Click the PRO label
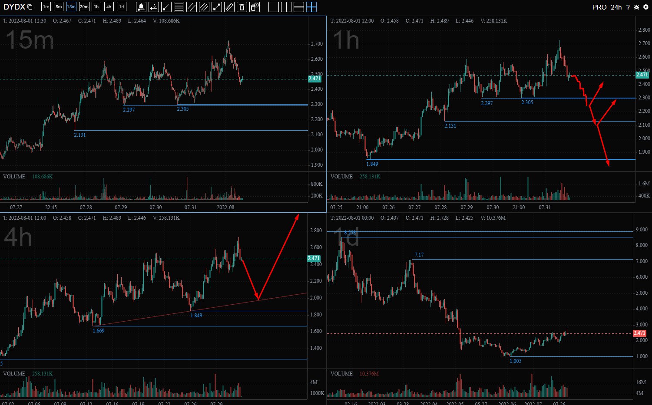This screenshot has width=652, height=405. [599, 7]
